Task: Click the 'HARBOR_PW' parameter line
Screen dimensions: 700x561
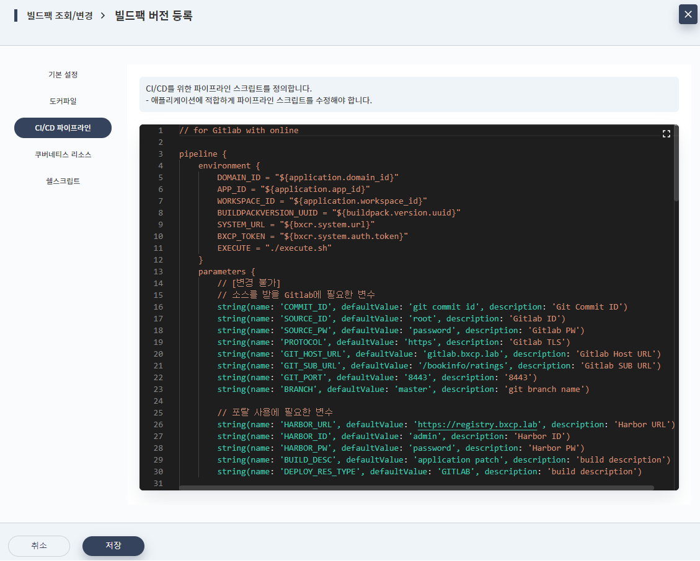Action: click(x=401, y=448)
